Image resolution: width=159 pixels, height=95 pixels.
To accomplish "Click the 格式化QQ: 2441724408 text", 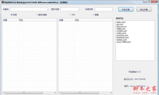I will [135, 79].
